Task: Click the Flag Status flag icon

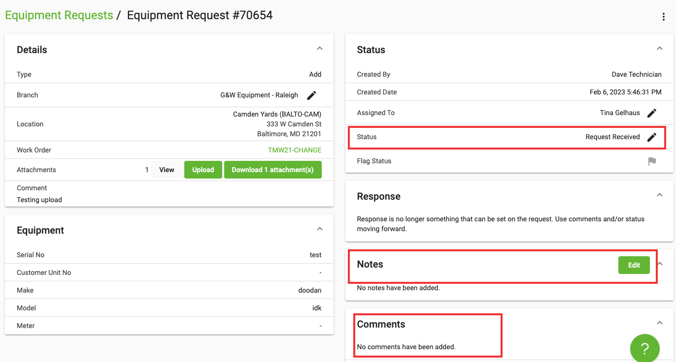Action: [x=651, y=161]
